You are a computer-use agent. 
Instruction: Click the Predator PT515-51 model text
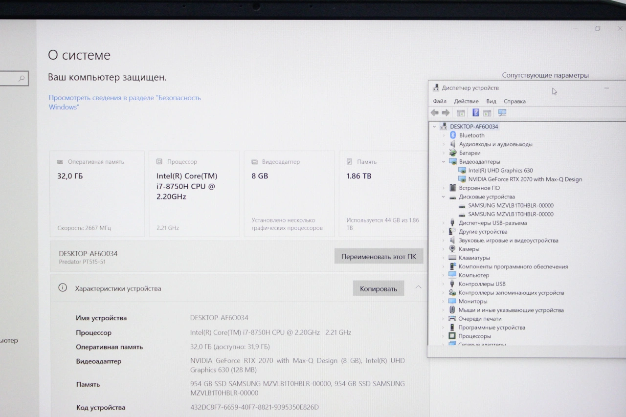[82, 262]
